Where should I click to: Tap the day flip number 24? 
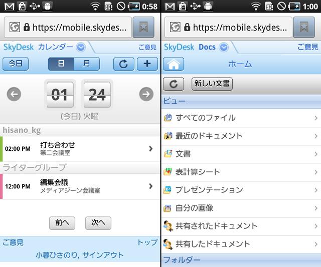point(97,95)
